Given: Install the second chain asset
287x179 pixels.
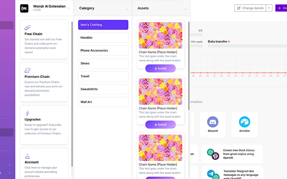Looking at the screenshot, I should (160, 125).
